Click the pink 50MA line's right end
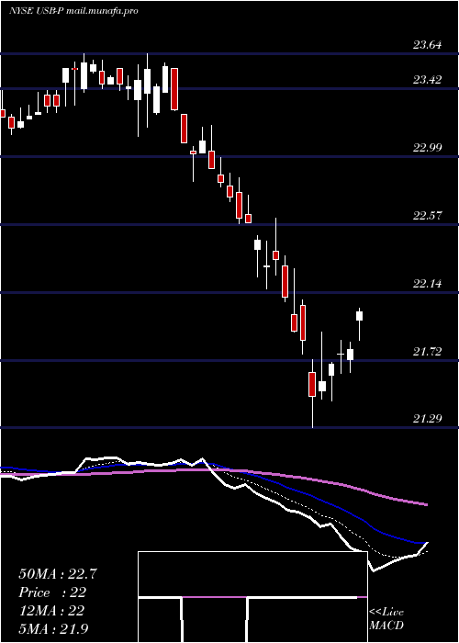The height and width of the screenshot is (643, 459). 426,504
